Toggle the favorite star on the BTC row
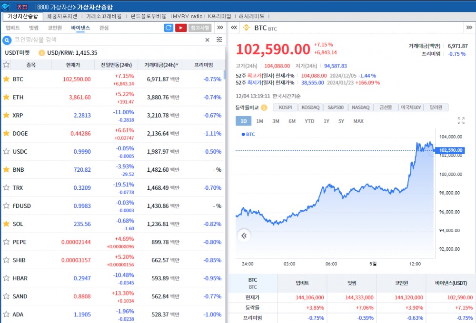Screen dimensions: 476x323 click(8, 79)
